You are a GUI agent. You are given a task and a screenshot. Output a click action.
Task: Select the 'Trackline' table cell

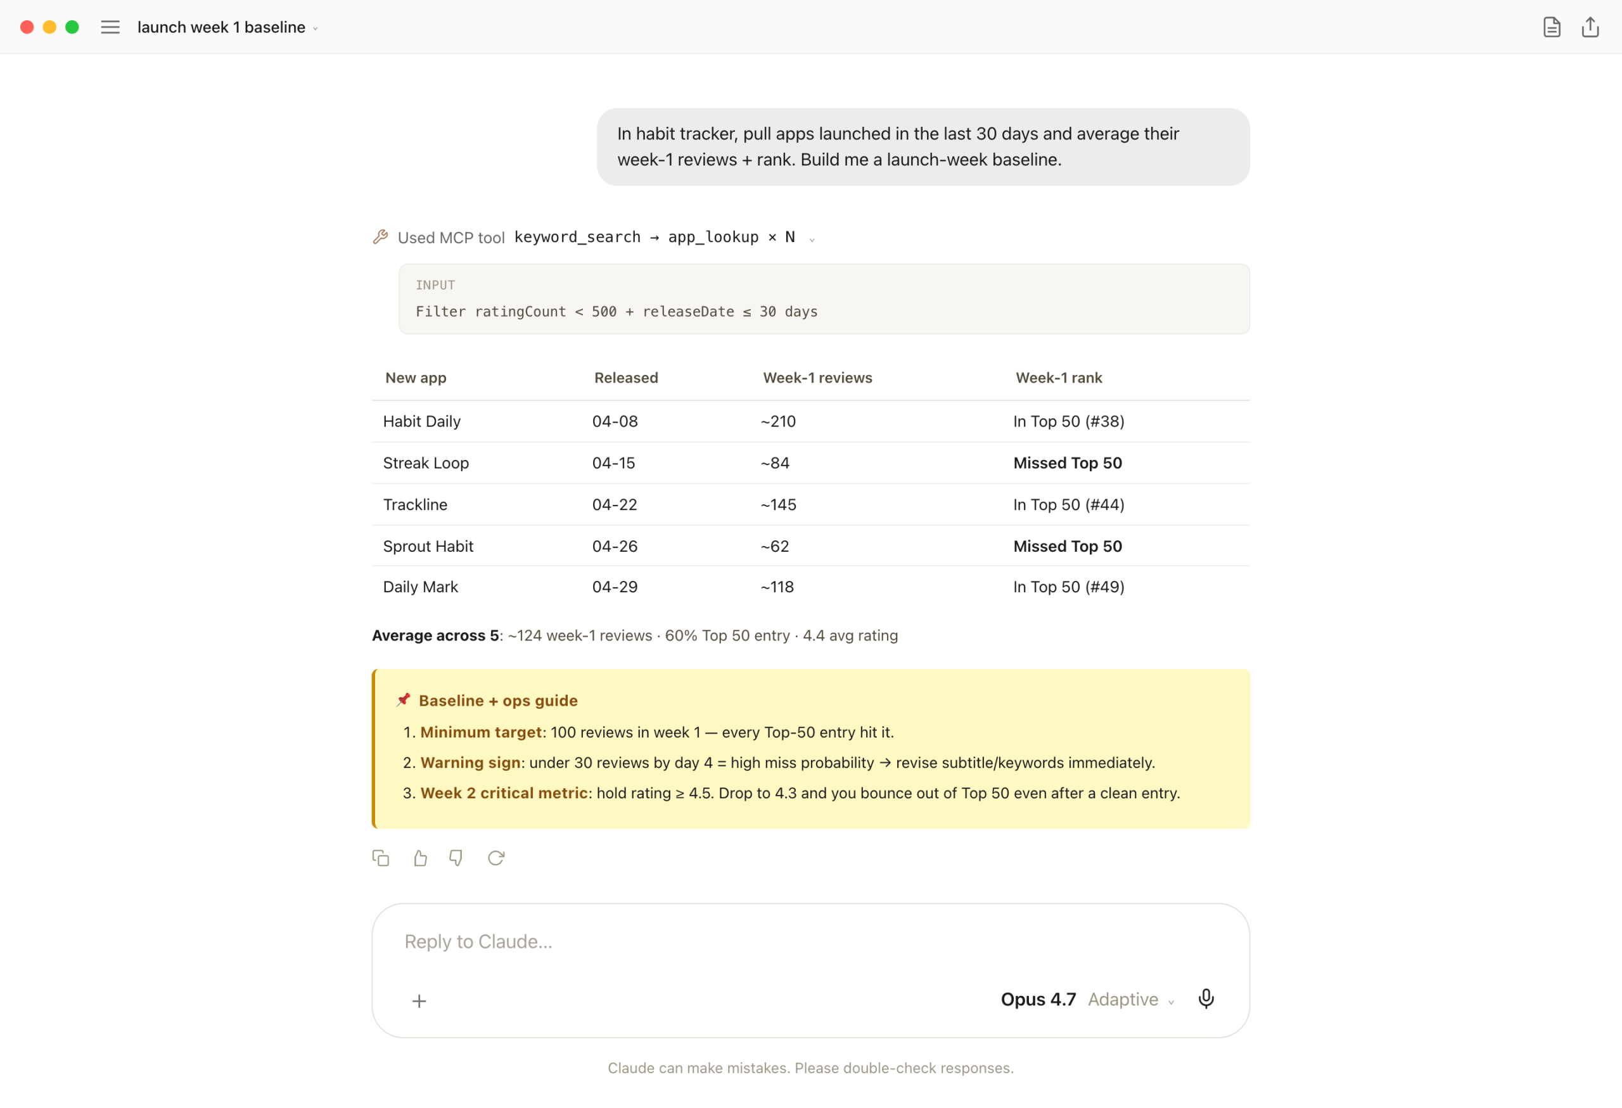click(414, 504)
